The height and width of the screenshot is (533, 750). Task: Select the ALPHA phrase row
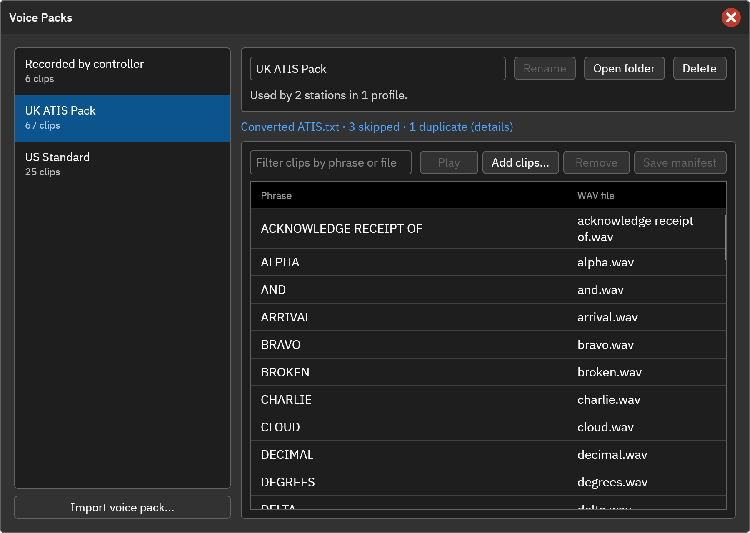pos(488,262)
